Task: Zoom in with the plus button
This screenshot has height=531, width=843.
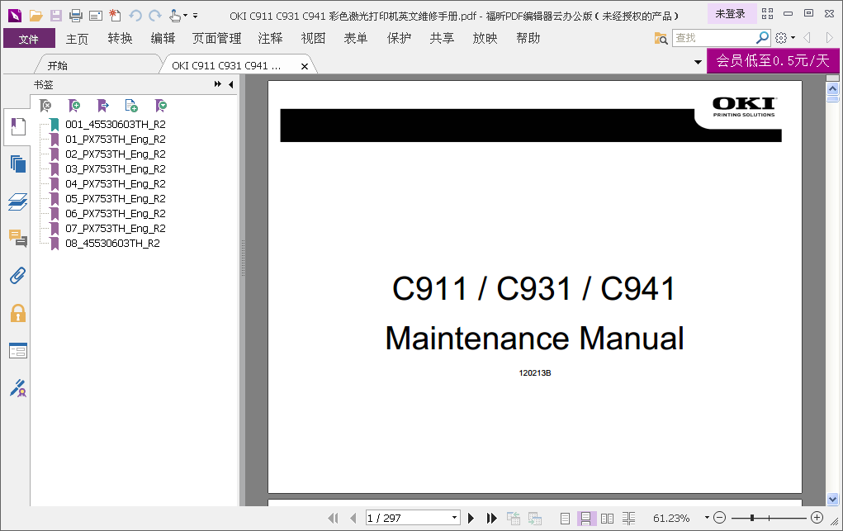Action: click(x=817, y=518)
